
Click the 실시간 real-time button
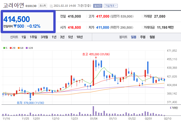point(98,6)
